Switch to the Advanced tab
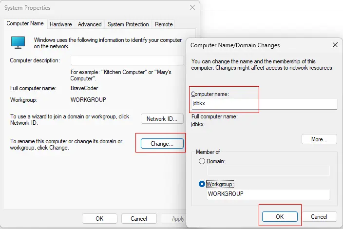The image size is (343, 229). (90, 24)
